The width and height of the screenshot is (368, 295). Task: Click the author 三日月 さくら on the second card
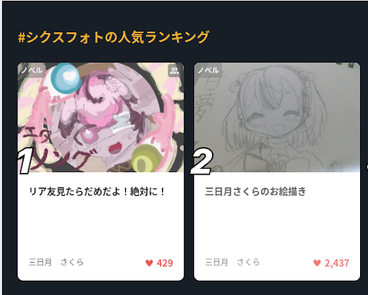(x=232, y=262)
